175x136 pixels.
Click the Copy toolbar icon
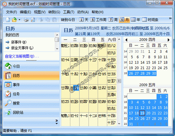[48, 20]
